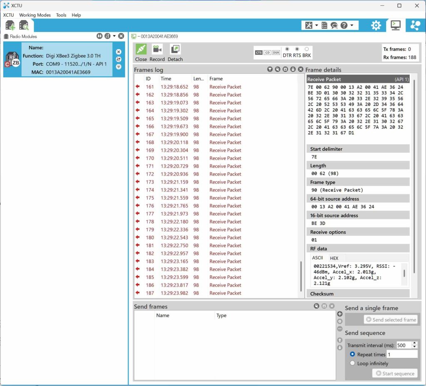
Task: Toggle the RTS line radio button
Action: coord(297,49)
